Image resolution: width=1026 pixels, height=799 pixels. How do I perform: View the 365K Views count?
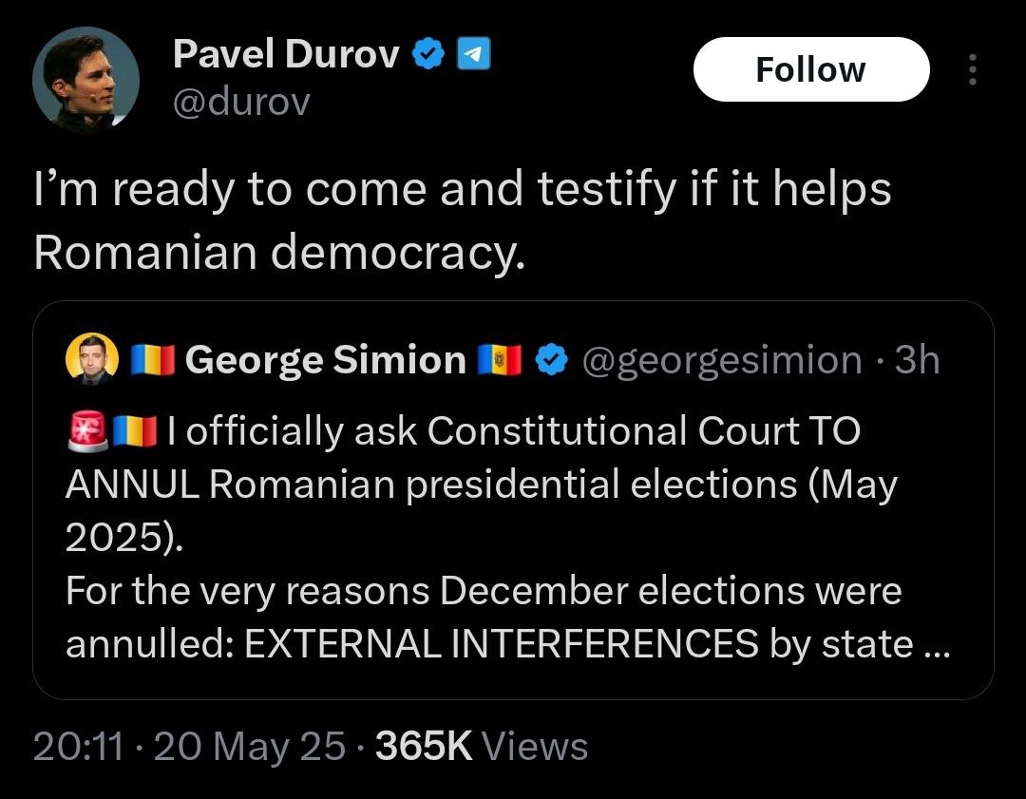[481, 747]
